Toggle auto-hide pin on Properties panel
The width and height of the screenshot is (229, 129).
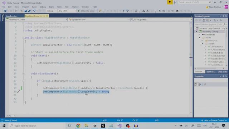(223, 76)
